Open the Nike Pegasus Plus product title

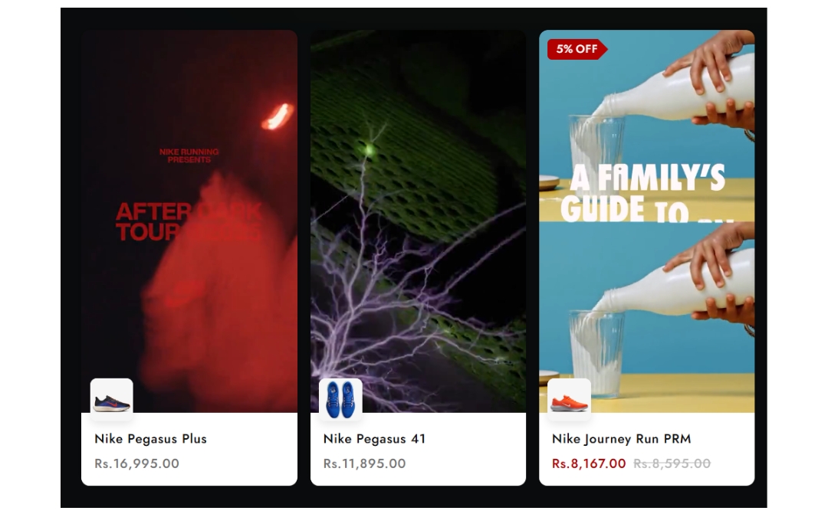150,439
